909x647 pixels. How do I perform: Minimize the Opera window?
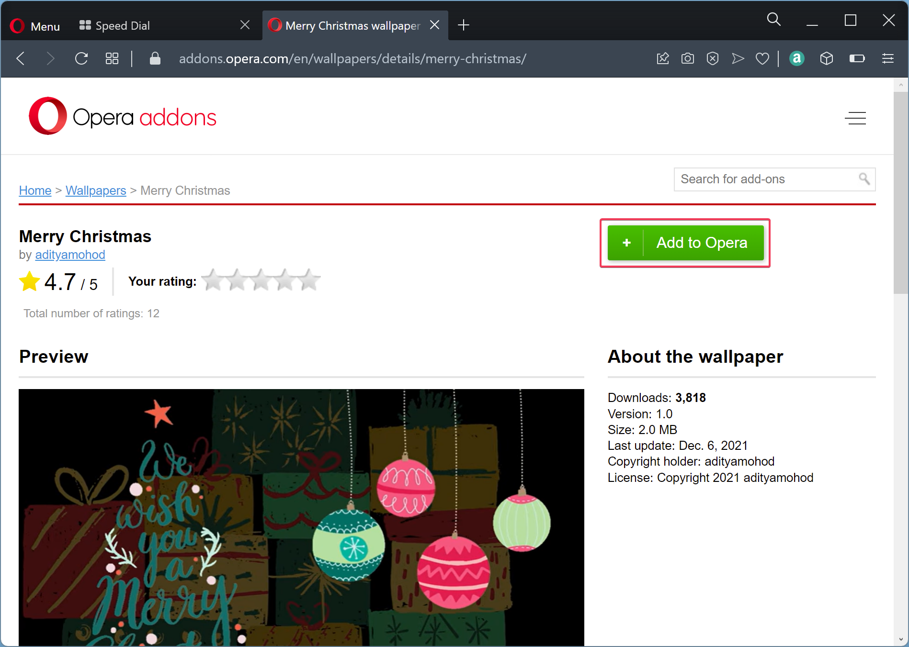click(812, 20)
